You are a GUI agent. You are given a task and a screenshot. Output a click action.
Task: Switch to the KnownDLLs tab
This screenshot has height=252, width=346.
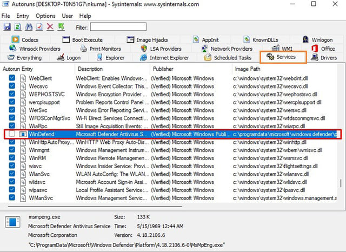261,39
